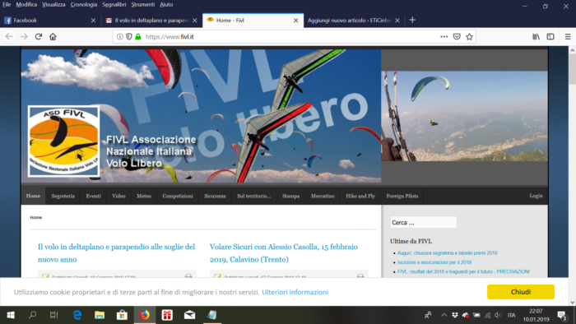The width and height of the screenshot is (576, 324).
Task: Reload the page with the refresh icon
Action: tap(39, 37)
